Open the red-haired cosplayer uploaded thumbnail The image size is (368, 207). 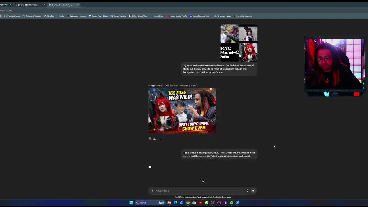pos(248,52)
